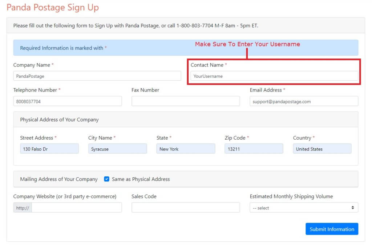372x245 pixels.
Task: Select the Street Address field
Action: click(x=49, y=149)
